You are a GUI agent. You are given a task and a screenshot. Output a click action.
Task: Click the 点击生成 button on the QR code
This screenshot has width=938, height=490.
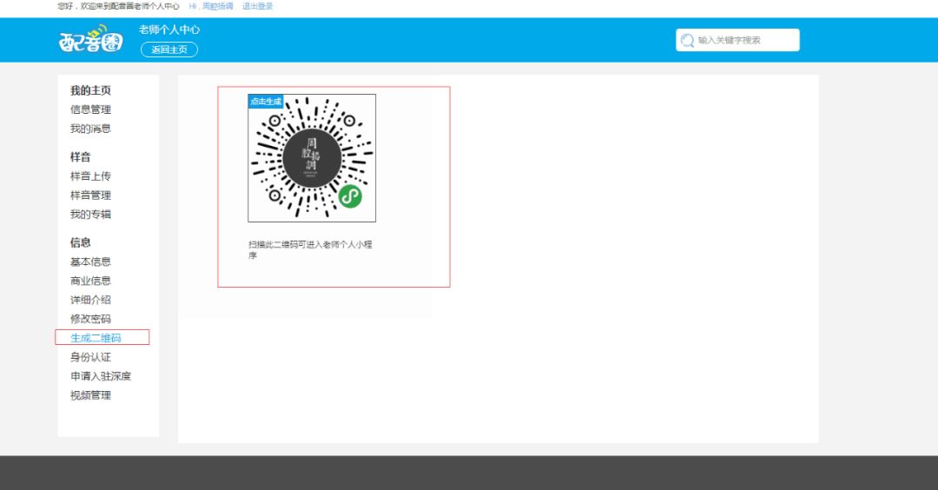tap(266, 101)
